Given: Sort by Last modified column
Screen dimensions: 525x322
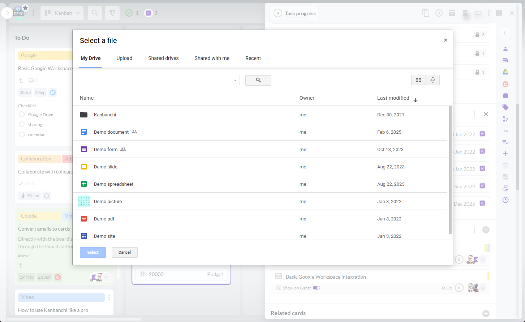Looking at the screenshot, I should tap(397, 98).
